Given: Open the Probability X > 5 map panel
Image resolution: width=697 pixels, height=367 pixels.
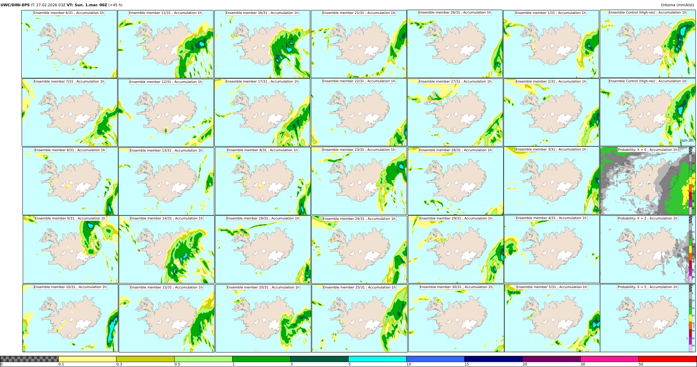Looking at the screenshot, I should tap(648, 318).
